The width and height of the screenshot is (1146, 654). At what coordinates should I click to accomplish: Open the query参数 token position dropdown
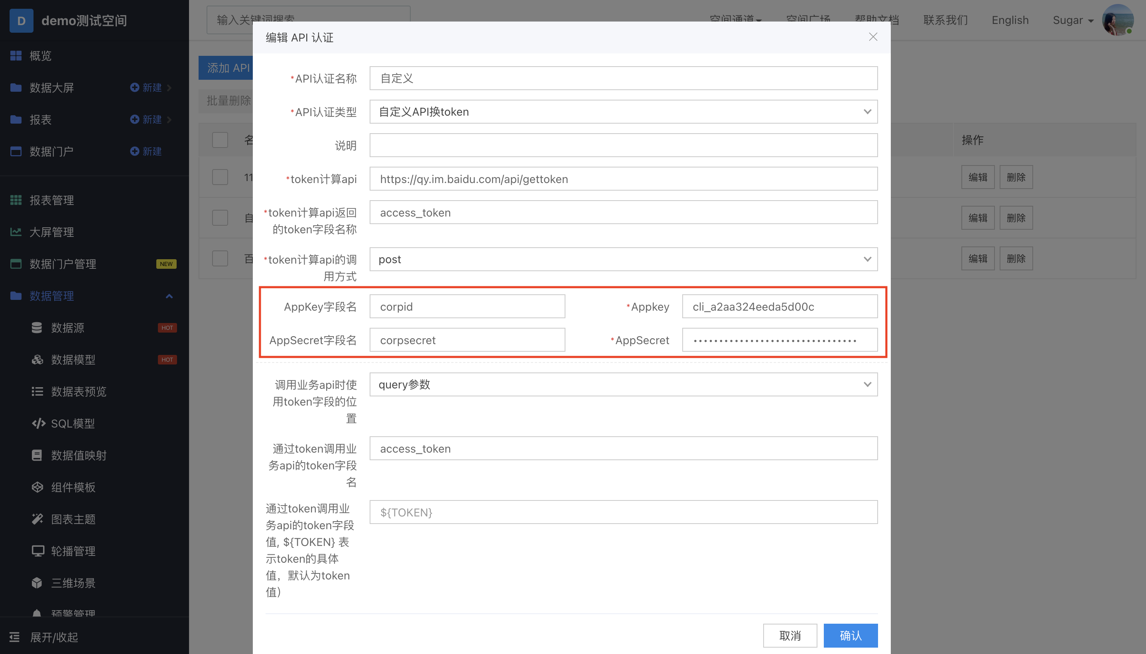pyautogui.click(x=623, y=384)
